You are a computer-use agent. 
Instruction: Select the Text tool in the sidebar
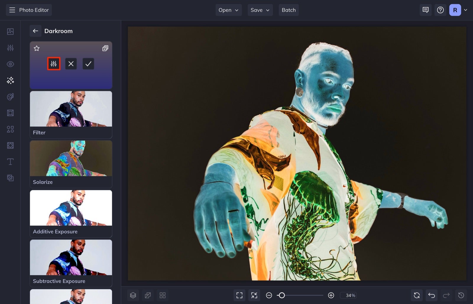(10, 161)
